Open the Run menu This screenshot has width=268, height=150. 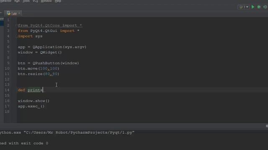pyautogui.click(x=17, y=1)
